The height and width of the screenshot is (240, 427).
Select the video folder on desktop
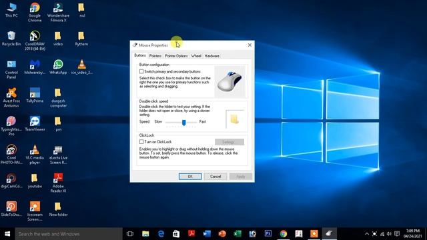pos(58,39)
